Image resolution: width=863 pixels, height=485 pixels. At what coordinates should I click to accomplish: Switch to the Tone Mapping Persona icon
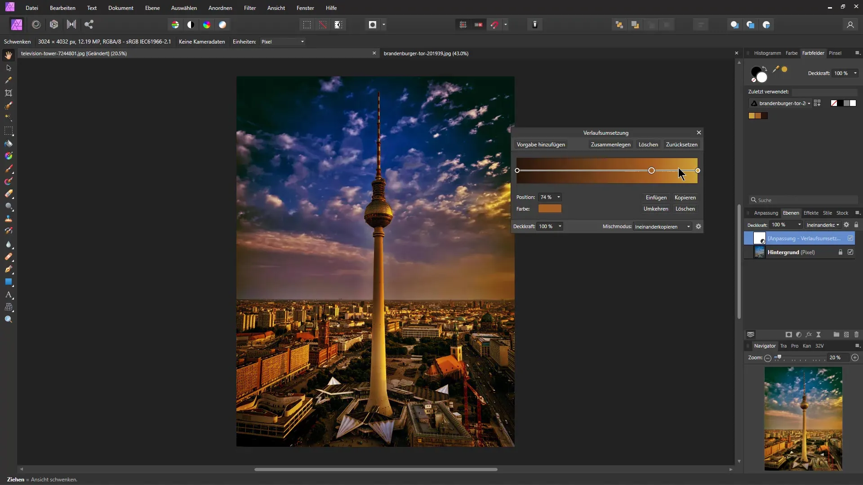point(71,25)
